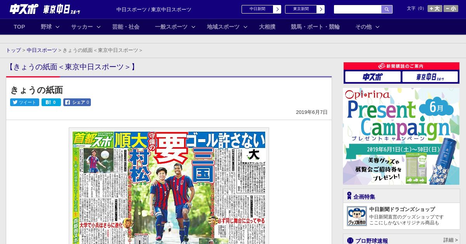Open the 競馬・ボート・競輪 menu item
Image resolution: width=466 pixels, height=244 pixels.
pos(315,27)
